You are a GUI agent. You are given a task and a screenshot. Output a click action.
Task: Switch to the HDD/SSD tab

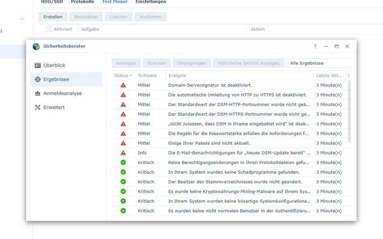tap(52, 2)
